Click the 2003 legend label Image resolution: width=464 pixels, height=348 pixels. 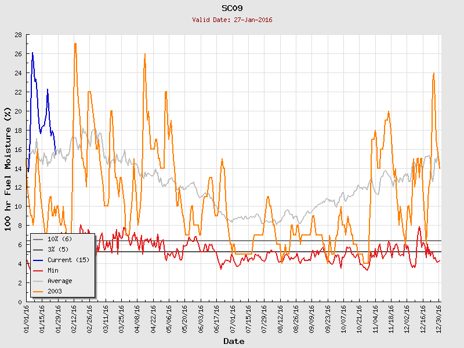point(55,291)
